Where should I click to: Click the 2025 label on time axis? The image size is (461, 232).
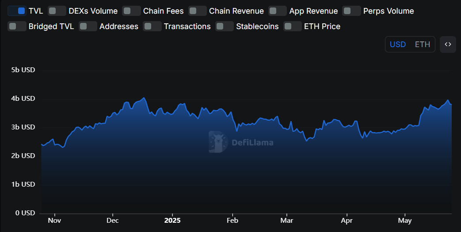[x=173, y=220]
